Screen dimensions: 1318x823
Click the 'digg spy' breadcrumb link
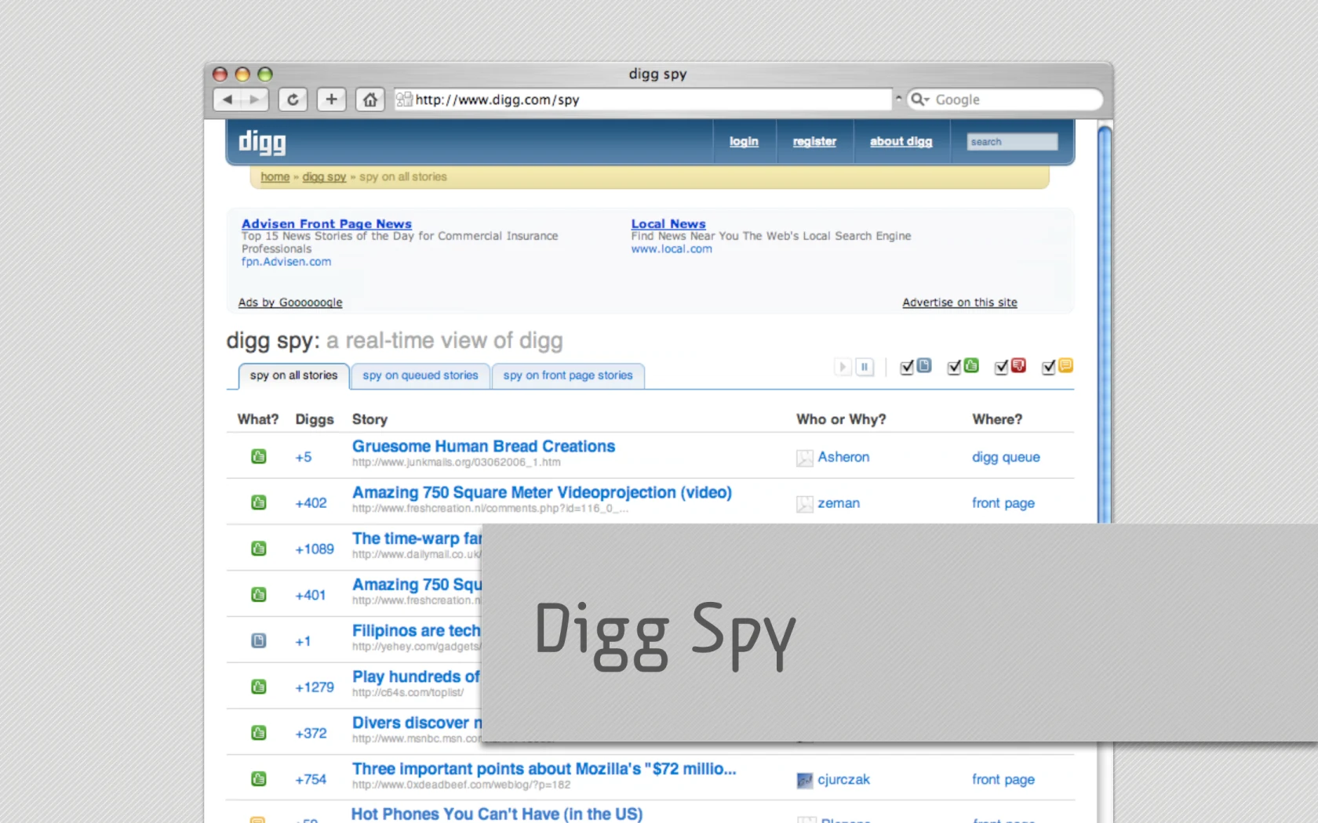(x=324, y=177)
